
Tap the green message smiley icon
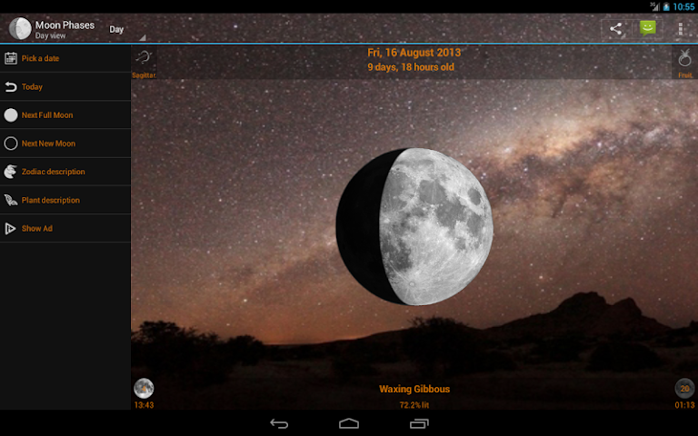pos(648,28)
